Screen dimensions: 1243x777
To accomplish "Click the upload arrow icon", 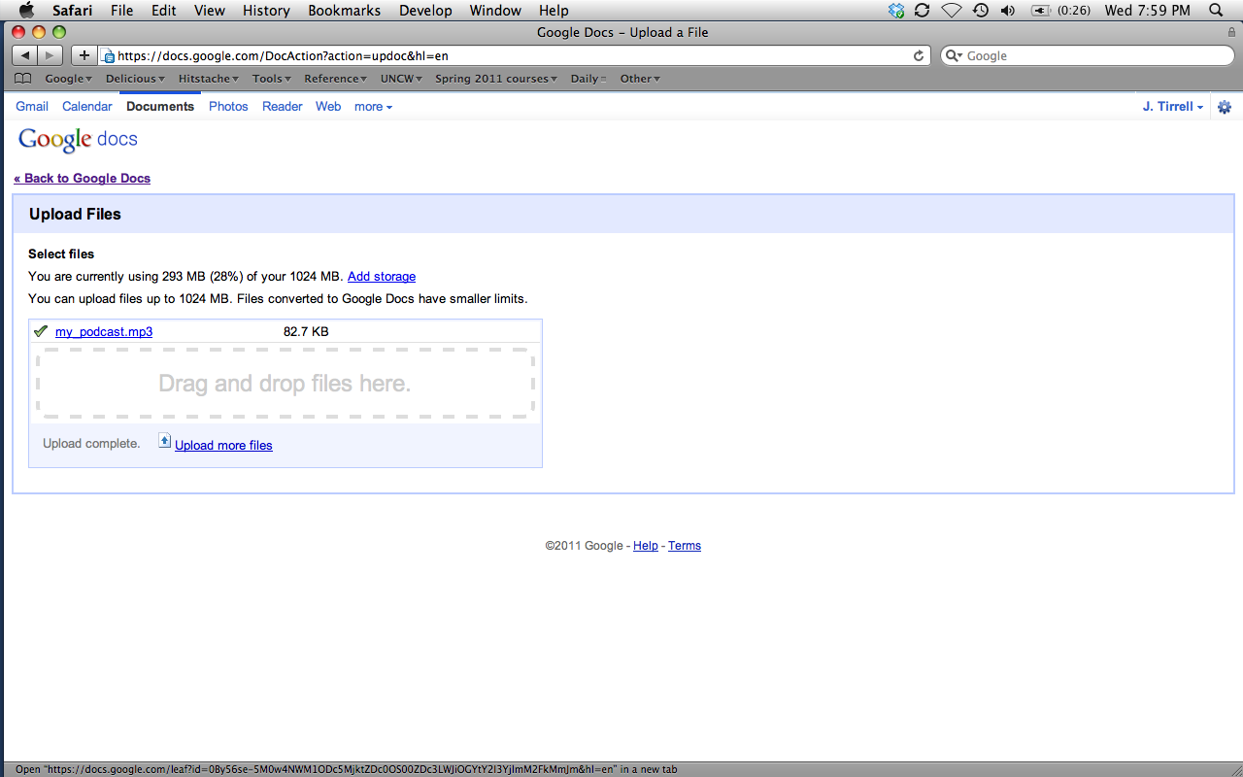I will 165,441.
